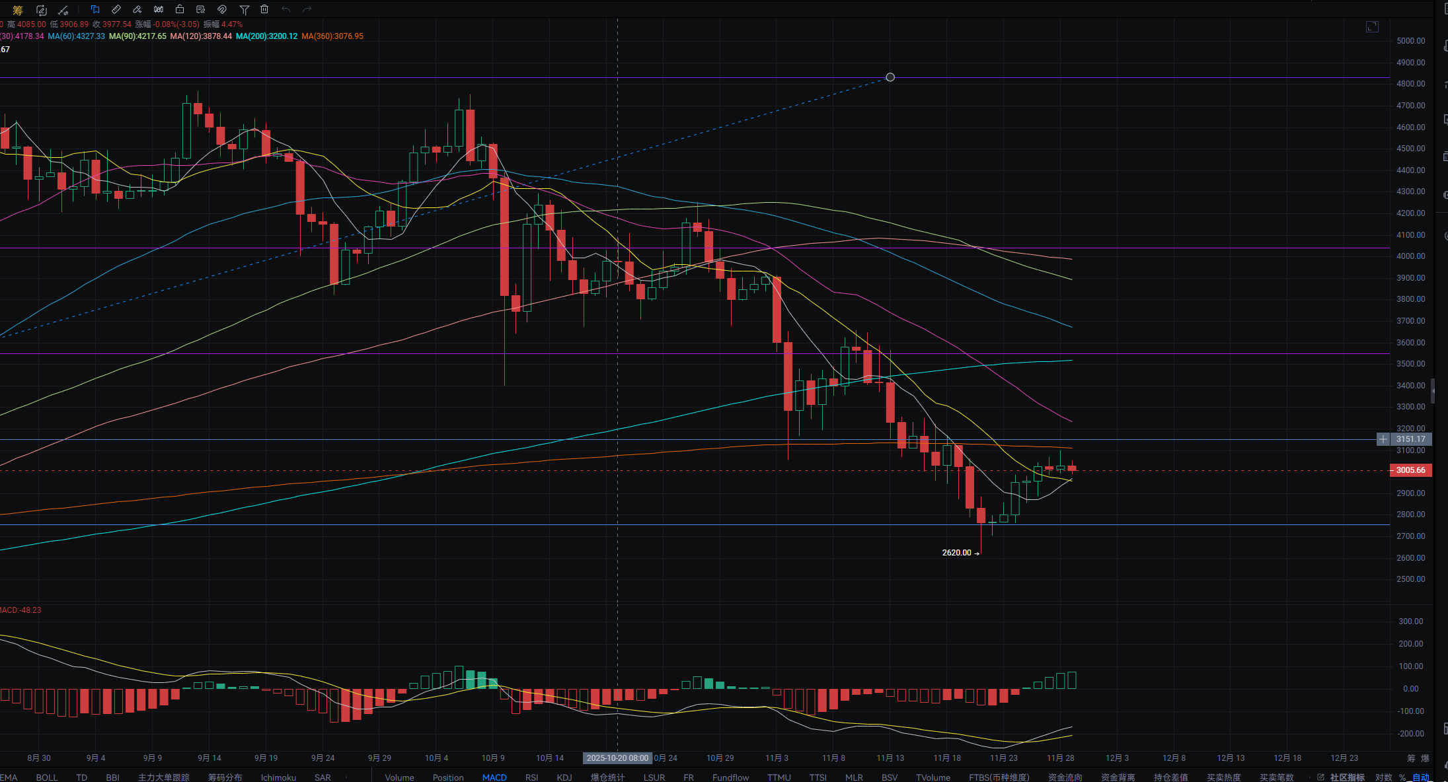Viewport: 1448px width, 782px height.
Task: Open the 社区指标 community indicators link
Action: [1346, 777]
